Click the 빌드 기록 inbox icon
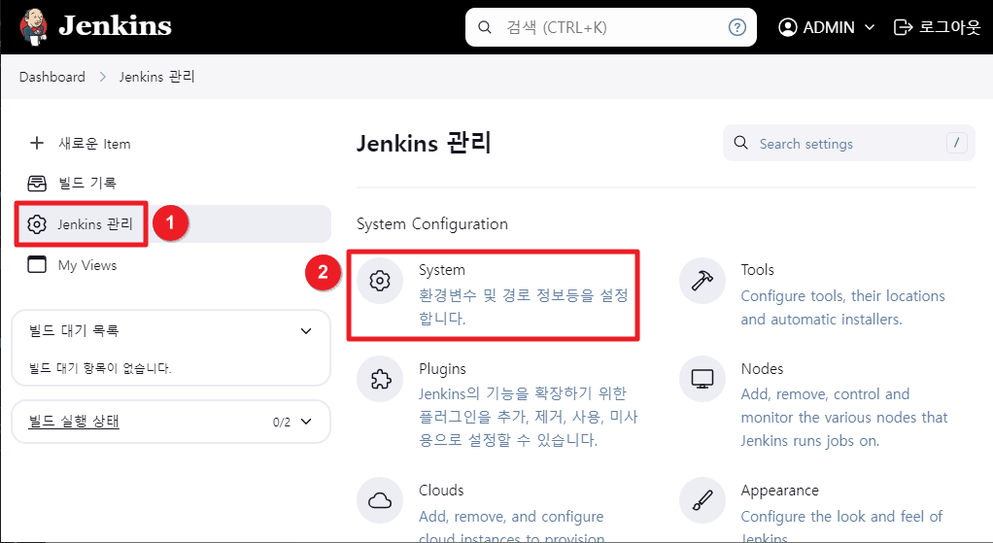This screenshot has width=993, height=543. click(x=37, y=183)
